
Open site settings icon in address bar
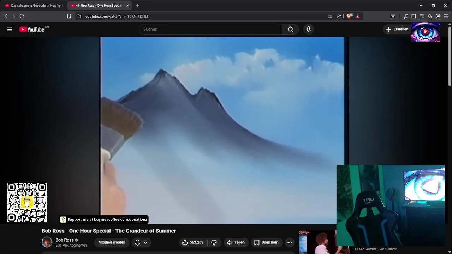[79, 16]
